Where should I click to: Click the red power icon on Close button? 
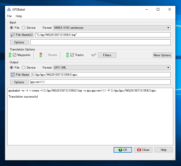click(x=139, y=150)
